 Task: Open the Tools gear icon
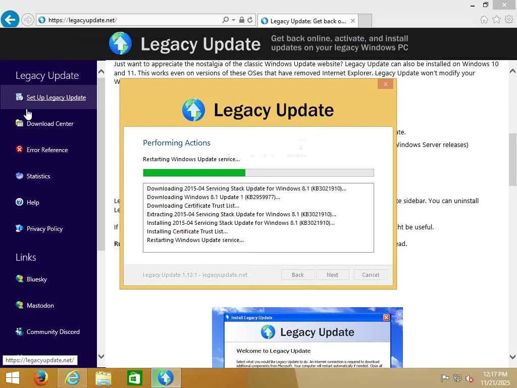pos(509,20)
